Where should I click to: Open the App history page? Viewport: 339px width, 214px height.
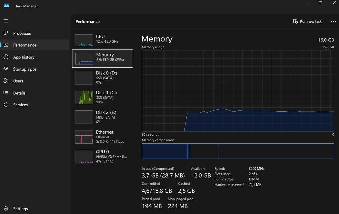tap(35, 57)
